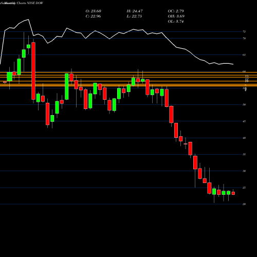Click the tallest red candle dropping from 69
Viewport: 257px width, 257px height.
click(33, 71)
